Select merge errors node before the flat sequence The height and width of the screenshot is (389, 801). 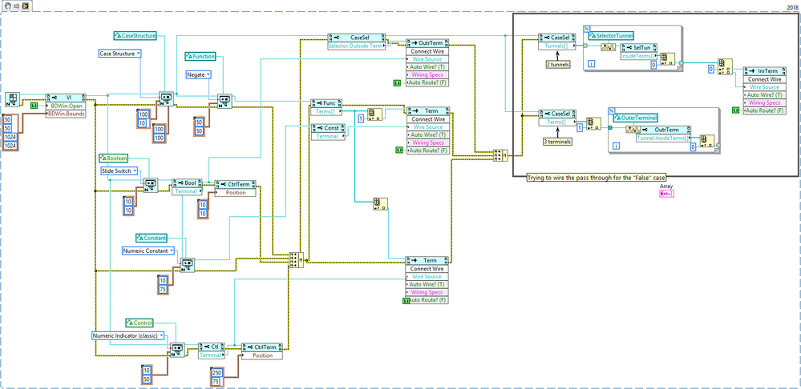(x=500, y=155)
